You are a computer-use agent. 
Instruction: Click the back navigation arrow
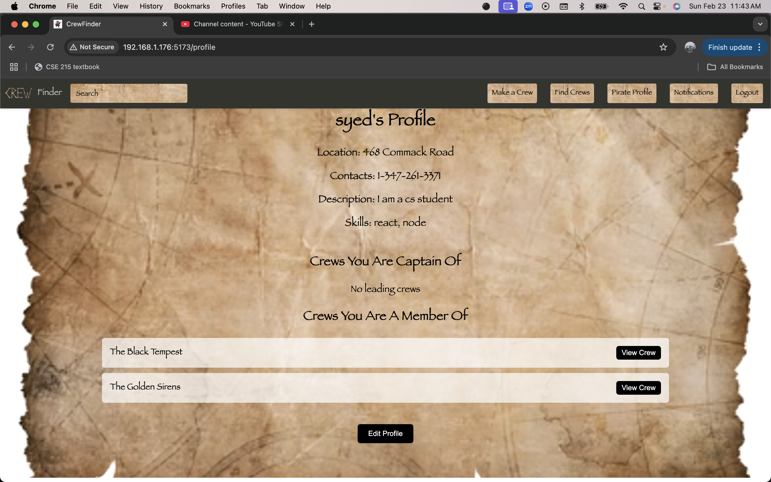point(12,47)
